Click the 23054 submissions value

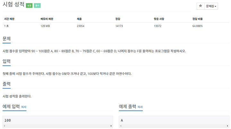(x=81, y=26)
